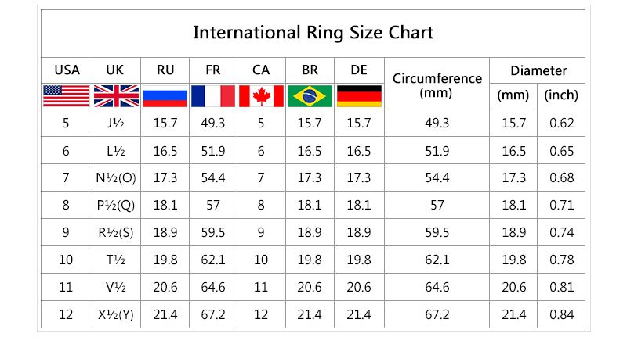Screen dimensions: 627x344
Task: Select the N½(O) UK size cell
Action: (x=115, y=177)
